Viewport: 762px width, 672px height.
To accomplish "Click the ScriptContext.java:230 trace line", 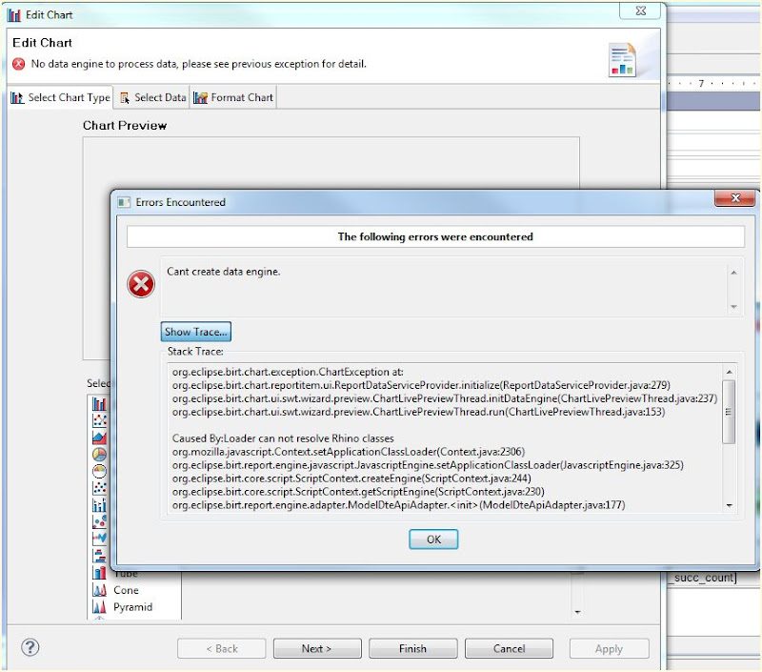I will (x=358, y=492).
